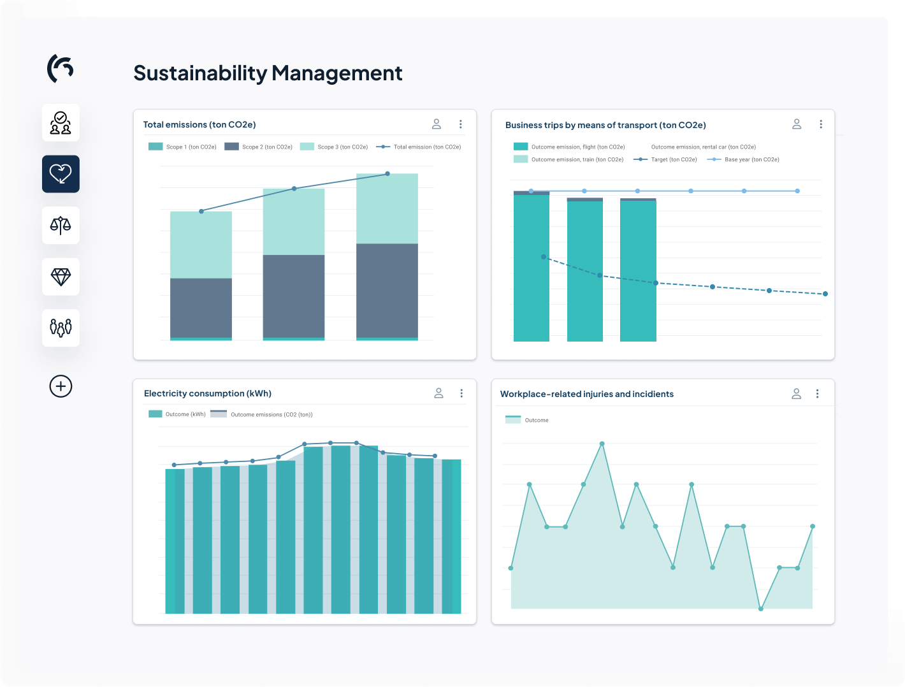Toggle Scope 2 in the Total emissions legend
Viewport: 905px width, 687px height.
coord(257,147)
